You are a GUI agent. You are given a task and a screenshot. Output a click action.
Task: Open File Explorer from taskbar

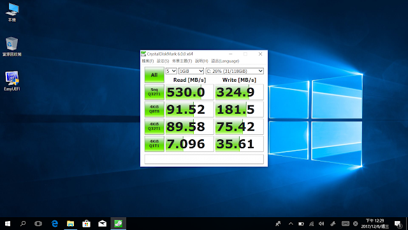[71, 224]
